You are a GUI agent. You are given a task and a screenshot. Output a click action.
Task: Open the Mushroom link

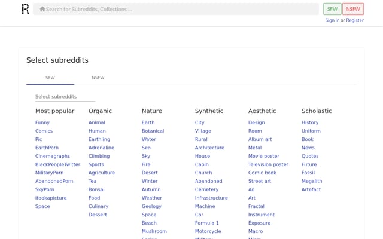click(154, 231)
